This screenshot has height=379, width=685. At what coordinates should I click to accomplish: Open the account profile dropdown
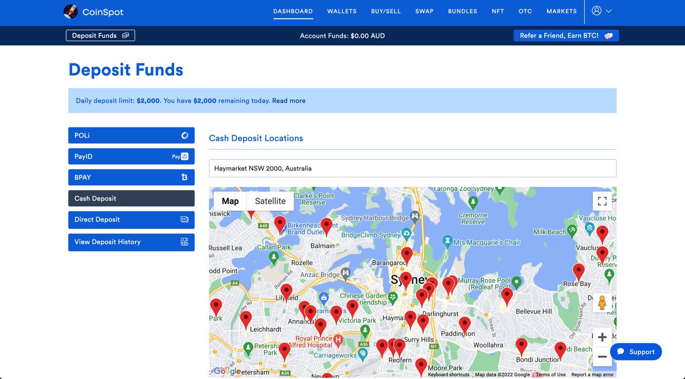click(x=602, y=11)
